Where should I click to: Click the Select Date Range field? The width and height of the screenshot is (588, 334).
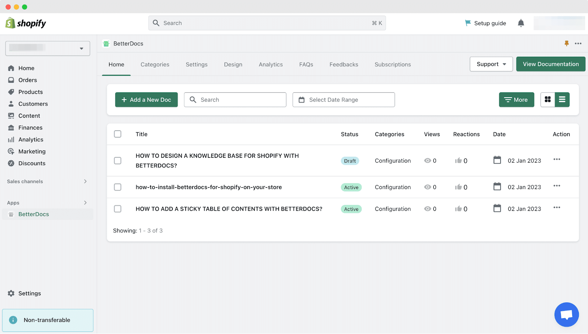pyautogui.click(x=343, y=99)
